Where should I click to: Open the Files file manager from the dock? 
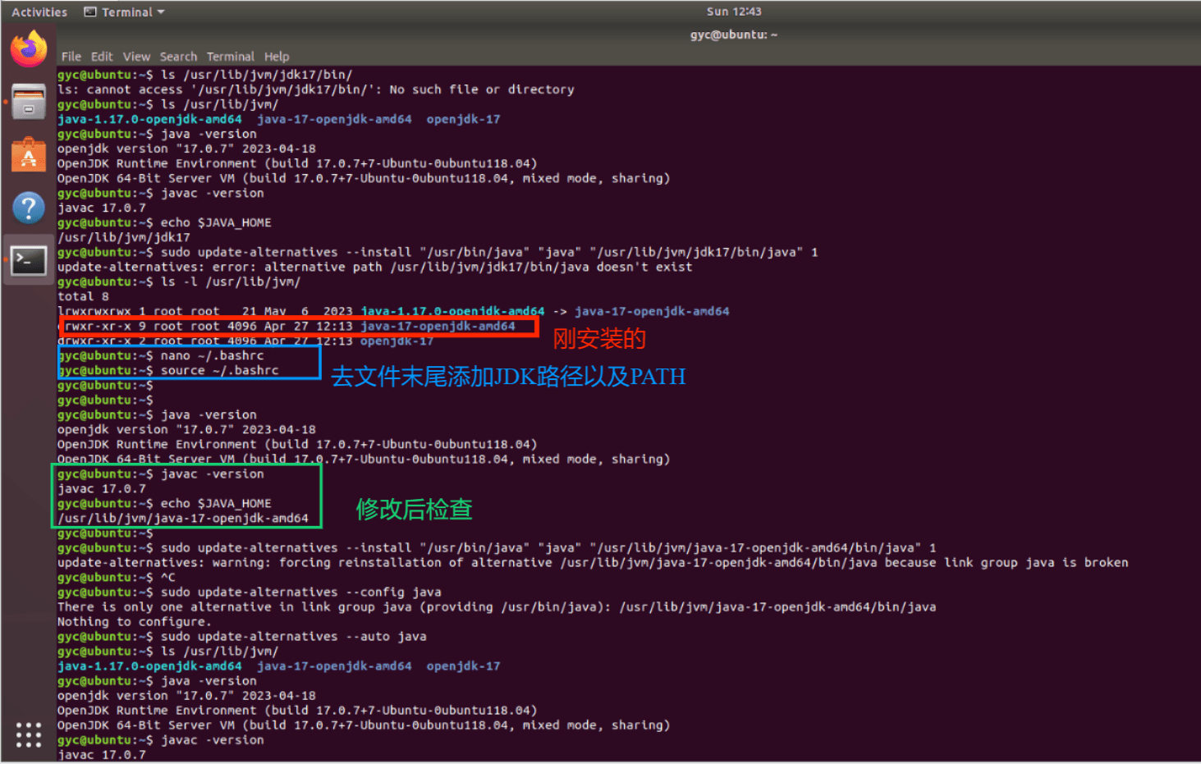(x=28, y=101)
